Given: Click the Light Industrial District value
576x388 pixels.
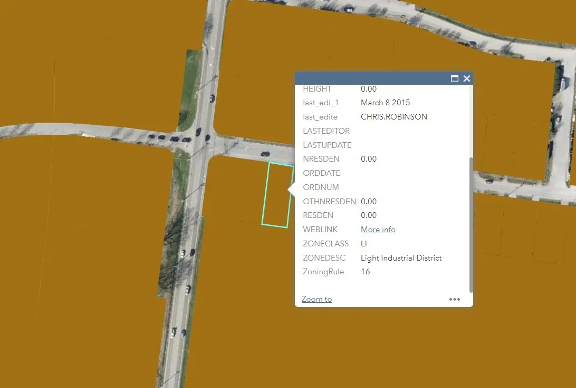Looking at the screenshot, I should pyautogui.click(x=401, y=258).
